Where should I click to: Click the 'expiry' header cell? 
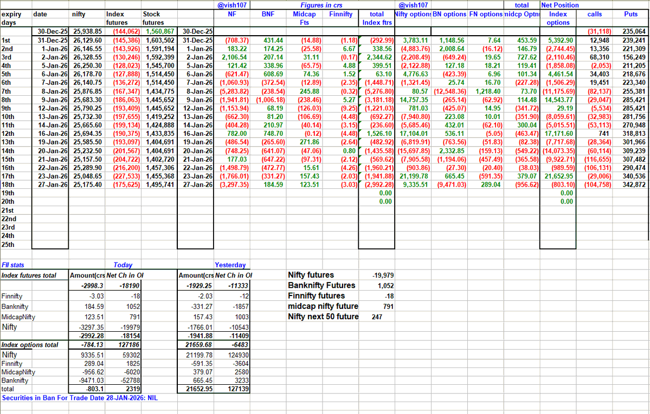point(11,14)
